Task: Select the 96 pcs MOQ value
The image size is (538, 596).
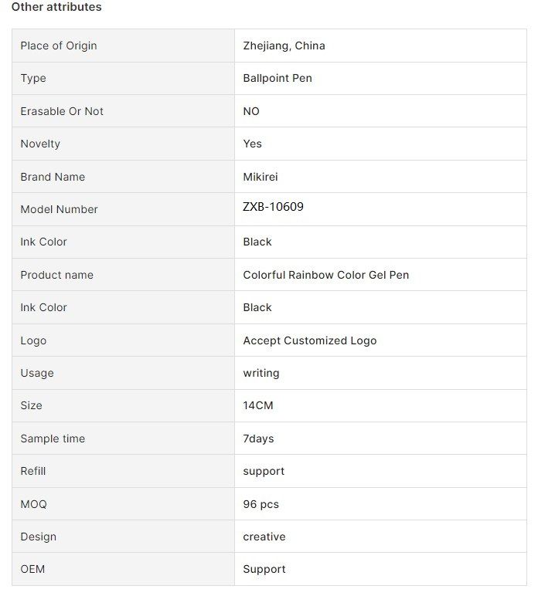Action: 260,504
